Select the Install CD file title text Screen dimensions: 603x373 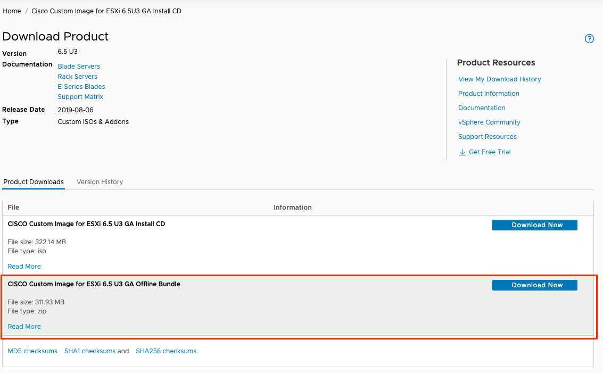pos(86,224)
